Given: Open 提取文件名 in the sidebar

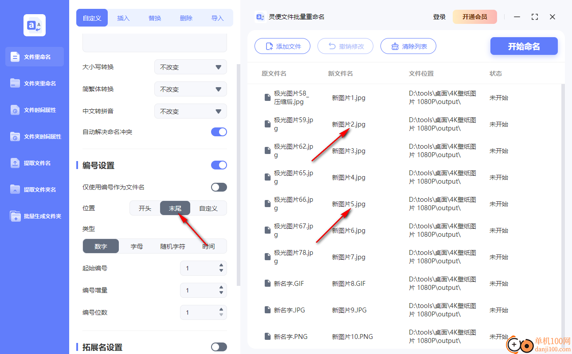Looking at the screenshot, I should coord(35,163).
